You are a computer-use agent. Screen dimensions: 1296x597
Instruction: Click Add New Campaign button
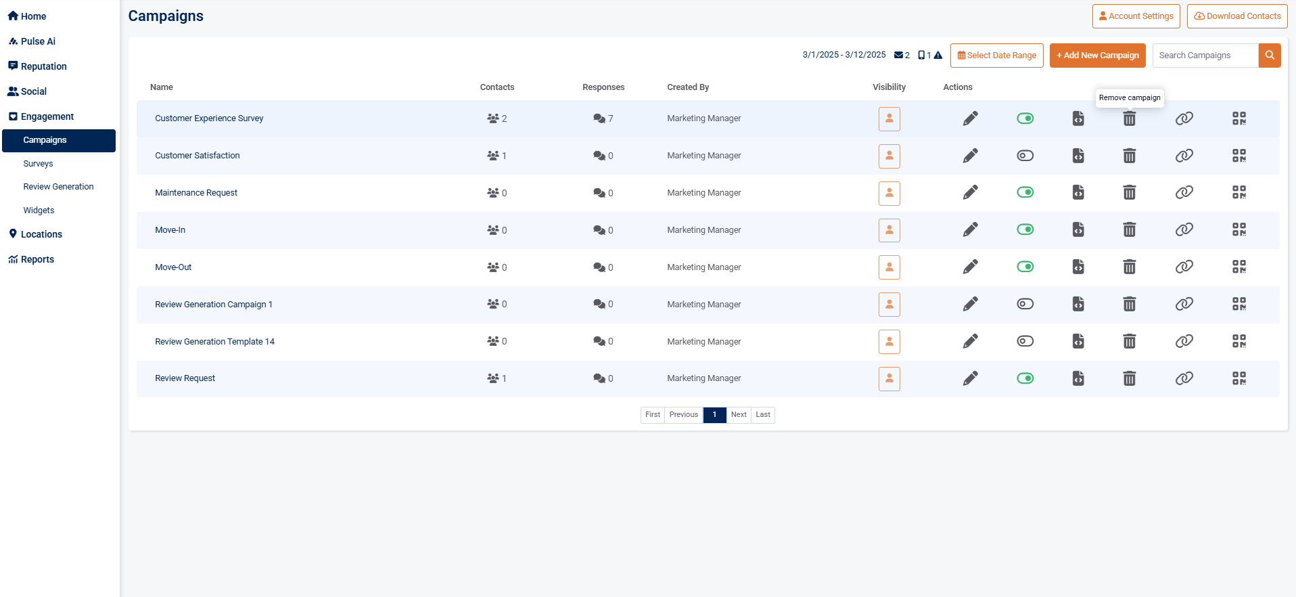[1097, 56]
